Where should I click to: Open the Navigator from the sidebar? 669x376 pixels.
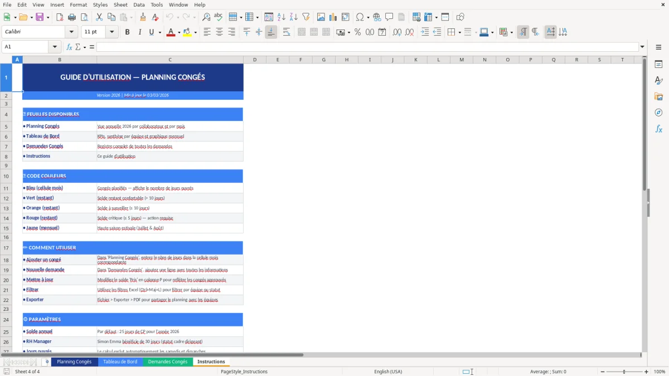[x=658, y=112]
